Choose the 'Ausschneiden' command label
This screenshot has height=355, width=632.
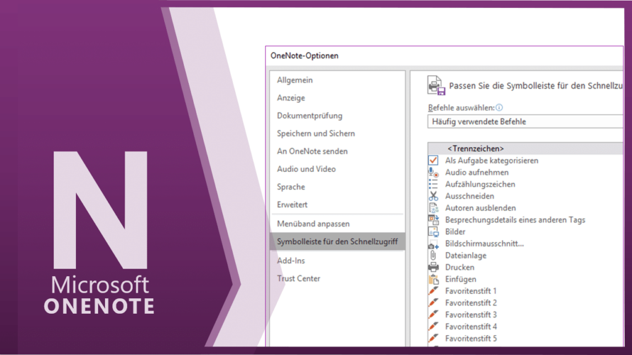click(x=470, y=196)
